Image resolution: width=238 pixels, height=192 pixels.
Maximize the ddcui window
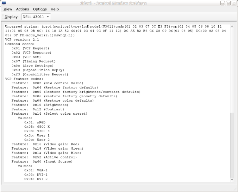pyautogui.click(x=228, y=3)
